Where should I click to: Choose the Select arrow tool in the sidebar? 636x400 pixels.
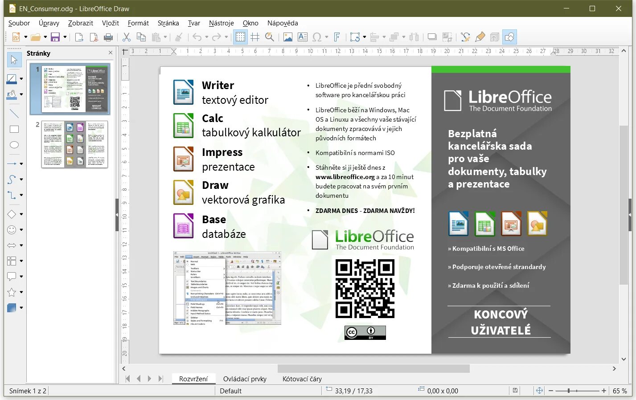[x=14, y=60]
